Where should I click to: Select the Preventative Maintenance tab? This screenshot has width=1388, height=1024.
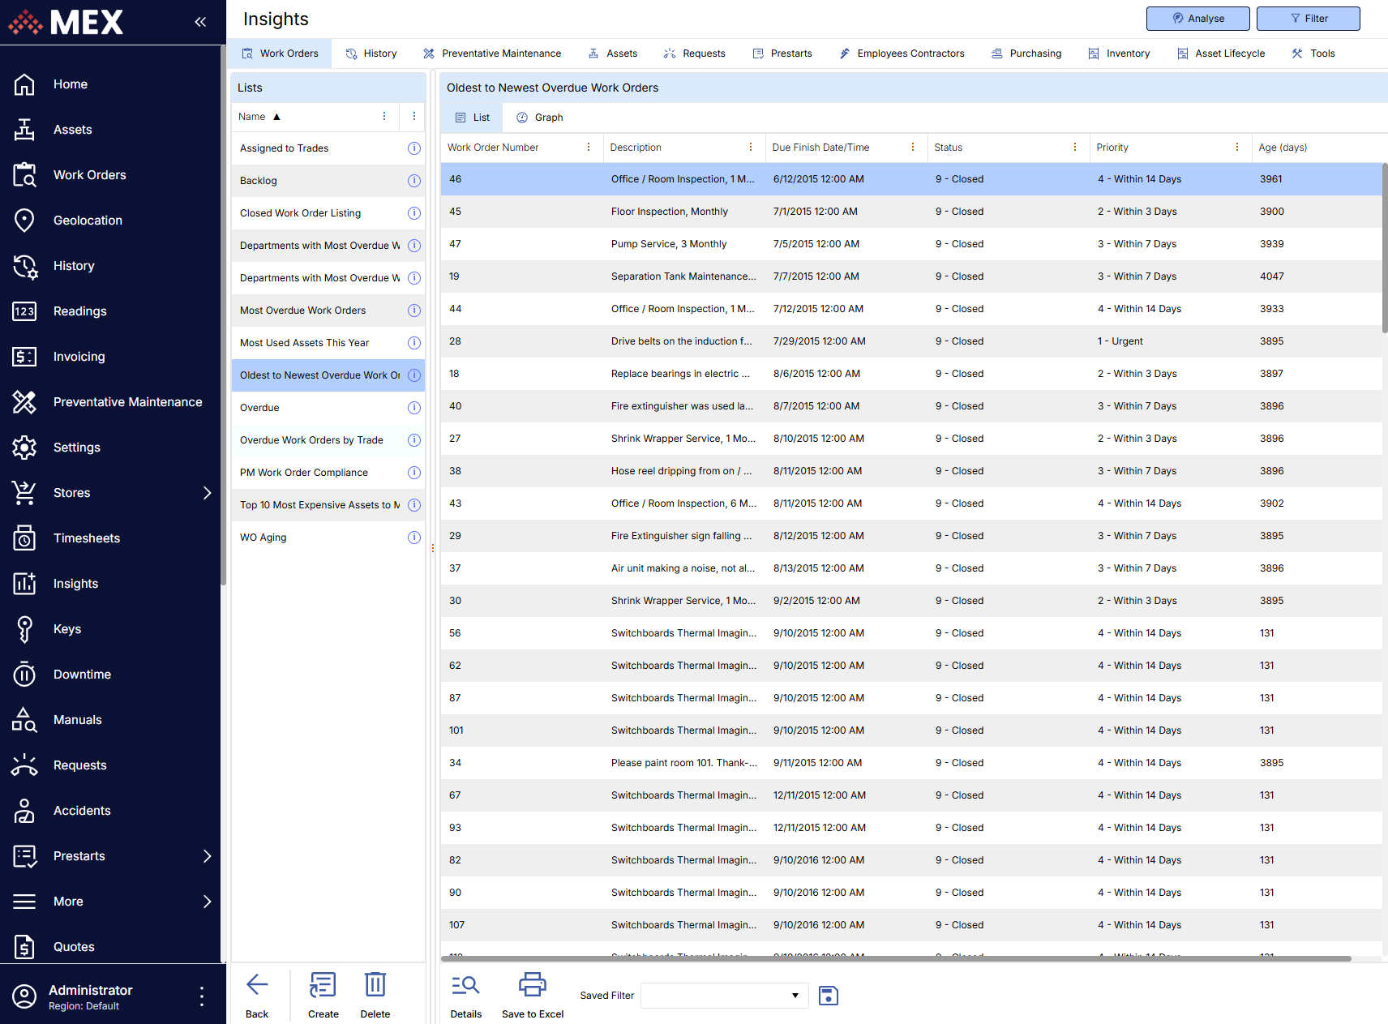click(x=492, y=54)
